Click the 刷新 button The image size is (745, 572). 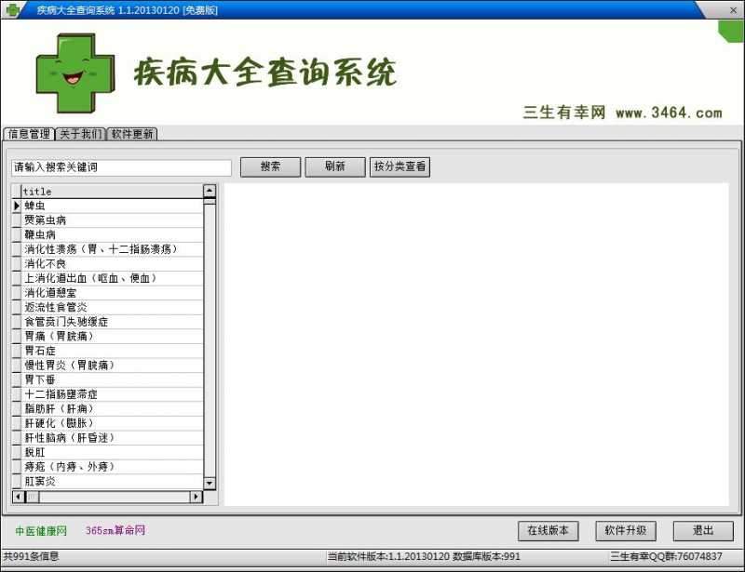click(334, 166)
